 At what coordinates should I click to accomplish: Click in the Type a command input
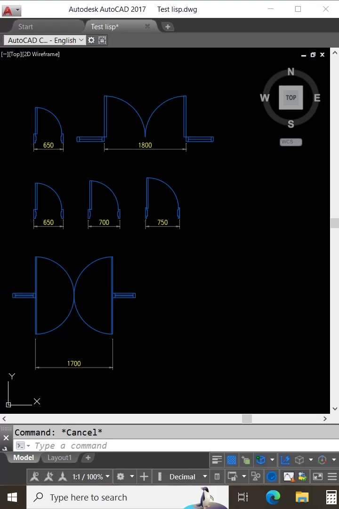[x=185, y=446]
